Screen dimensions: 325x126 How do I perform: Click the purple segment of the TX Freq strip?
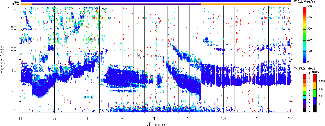(x=117, y=4)
